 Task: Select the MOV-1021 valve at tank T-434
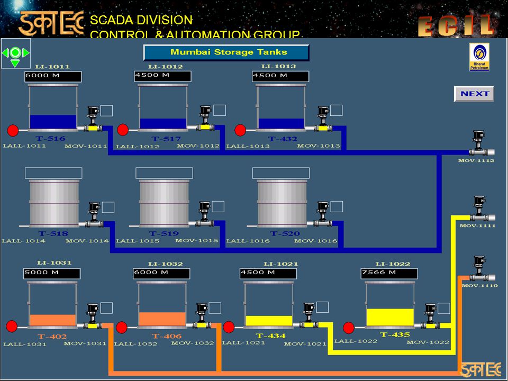coord(309,315)
